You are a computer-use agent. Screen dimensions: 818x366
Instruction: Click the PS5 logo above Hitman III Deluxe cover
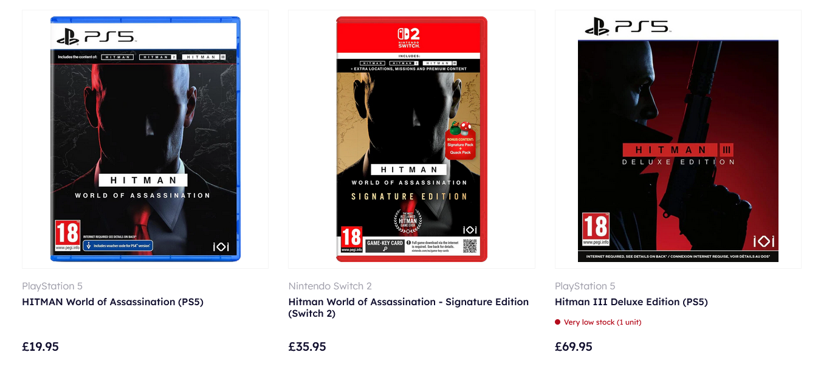[627, 27]
